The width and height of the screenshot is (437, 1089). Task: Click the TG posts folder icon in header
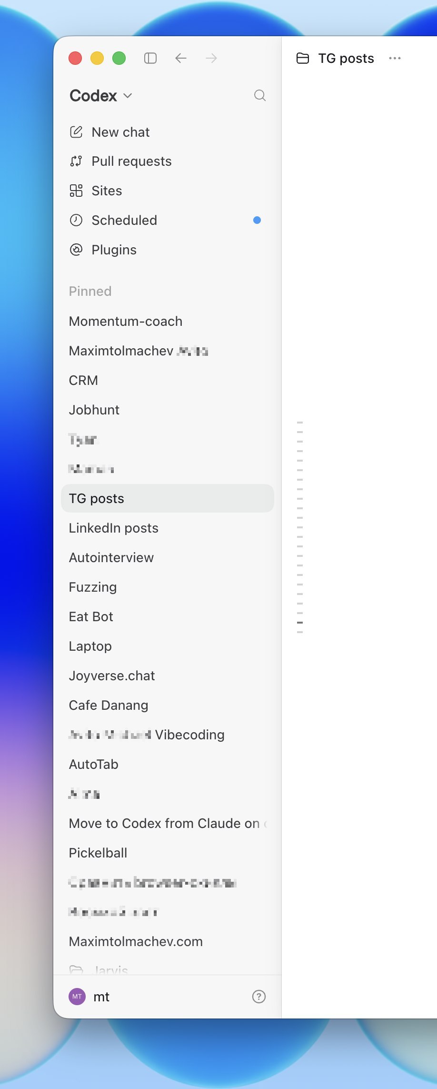(303, 58)
